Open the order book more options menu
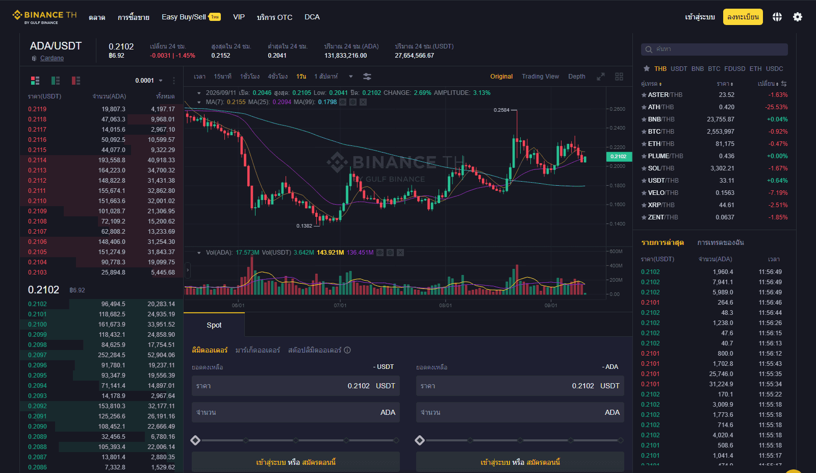The image size is (816, 473). [x=174, y=81]
